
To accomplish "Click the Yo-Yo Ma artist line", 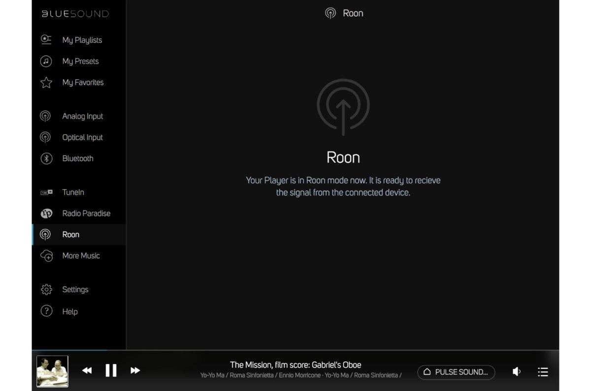I will click(x=301, y=375).
